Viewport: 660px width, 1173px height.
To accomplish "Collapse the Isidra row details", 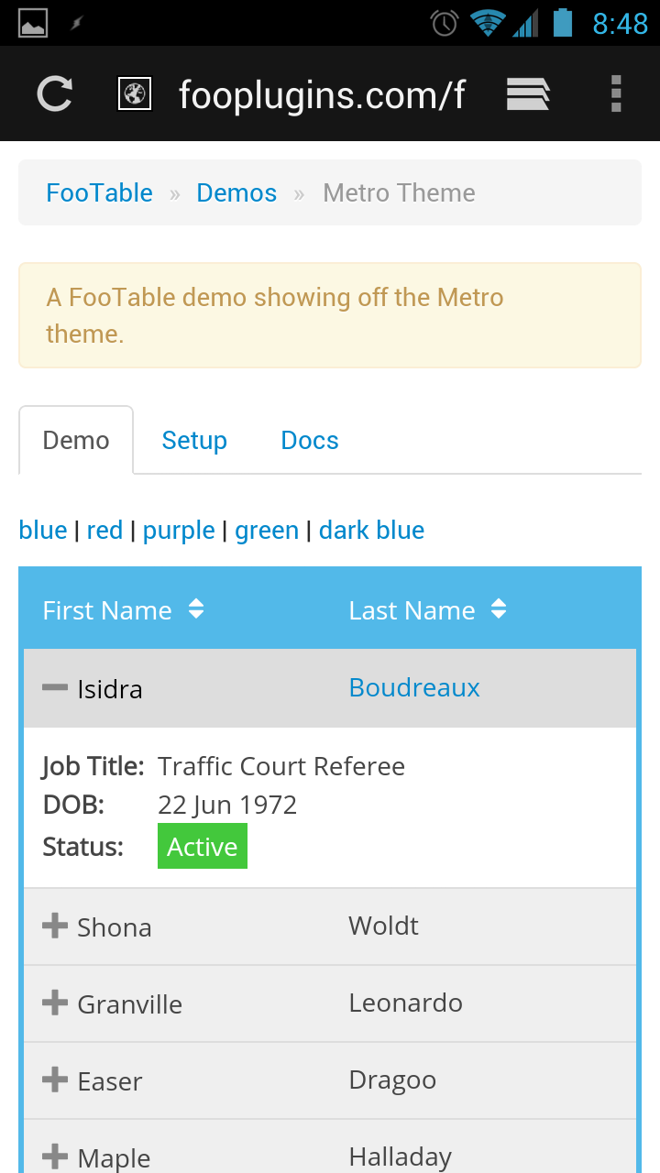I will coord(55,687).
